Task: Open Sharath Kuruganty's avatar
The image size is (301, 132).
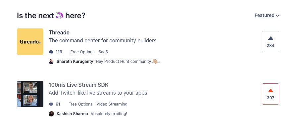Action: [x=51, y=62]
